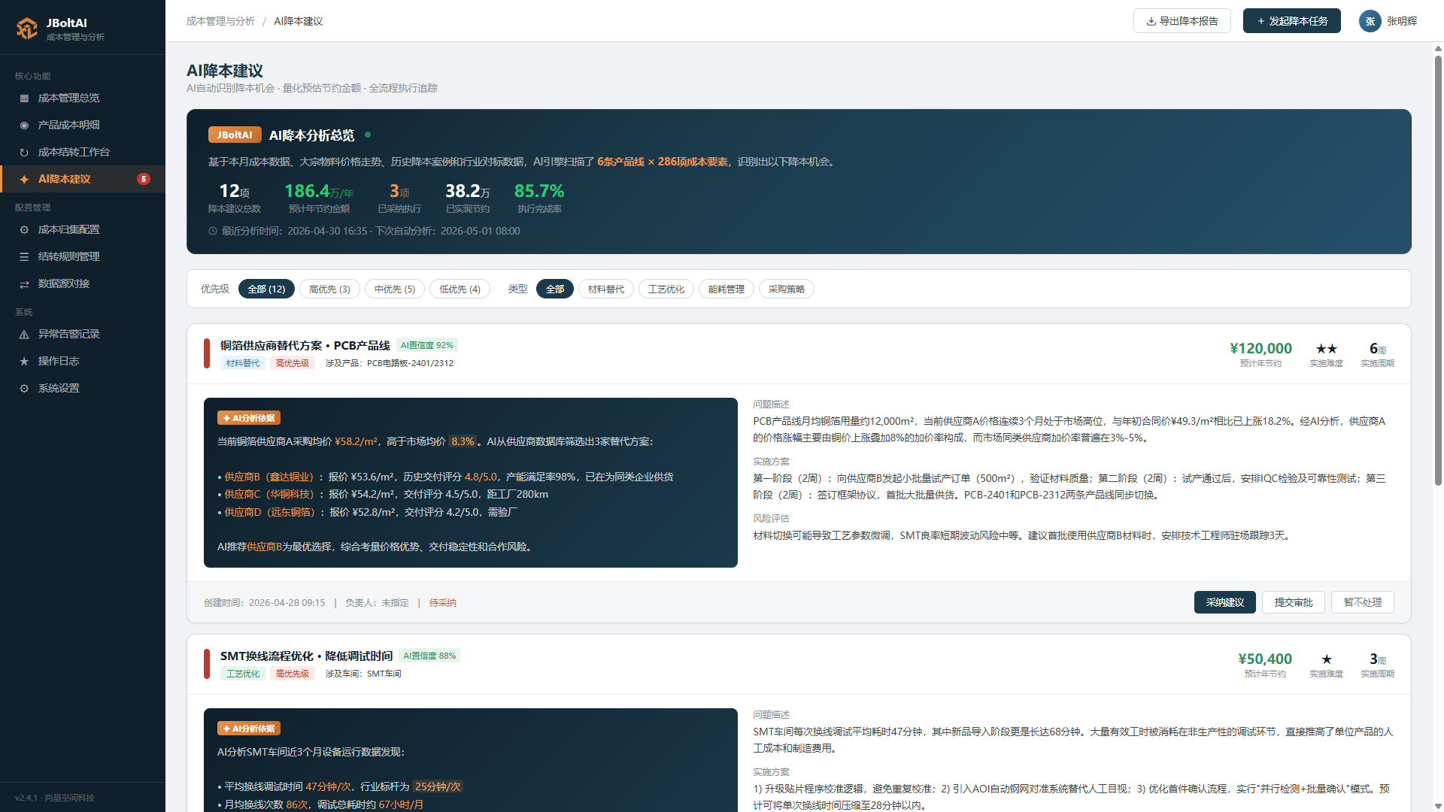Click the green status dot by AI降本分析总览
The height and width of the screenshot is (812, 1444).
pos(368,135)
